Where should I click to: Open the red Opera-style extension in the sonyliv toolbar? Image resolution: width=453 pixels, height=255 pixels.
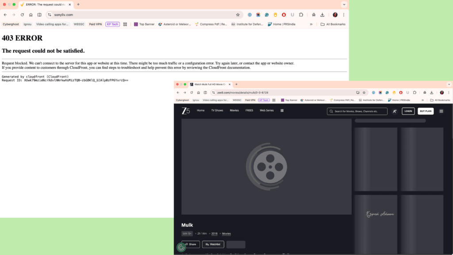[284, 15]
